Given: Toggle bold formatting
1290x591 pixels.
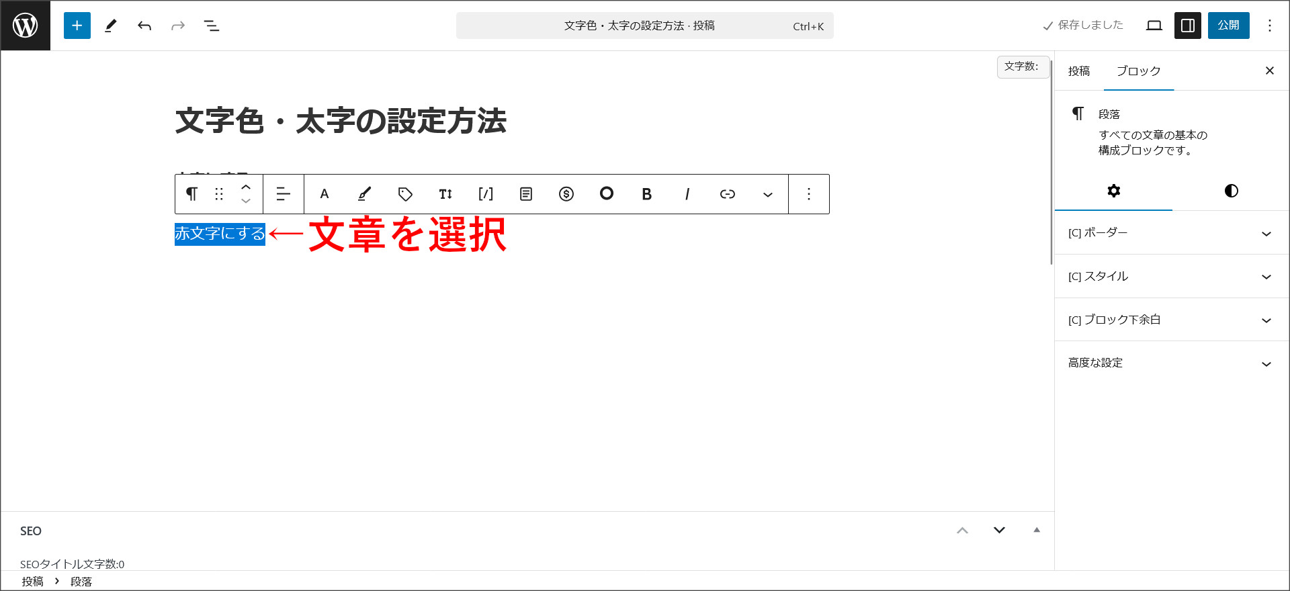Looking at the screenshot, I should tap(647, 194).
